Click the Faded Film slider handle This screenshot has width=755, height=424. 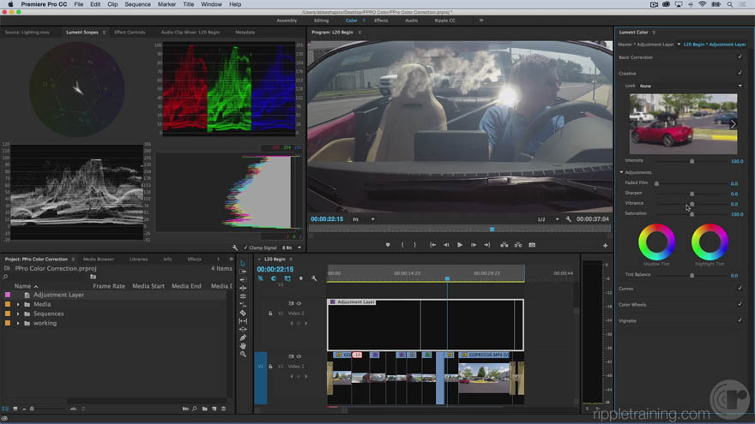point(657,183)
